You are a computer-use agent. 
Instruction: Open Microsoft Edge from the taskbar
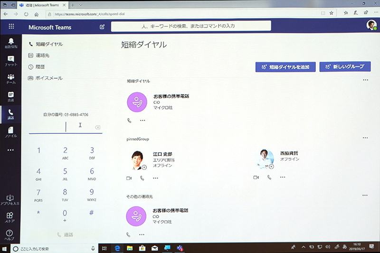[117, 248]
